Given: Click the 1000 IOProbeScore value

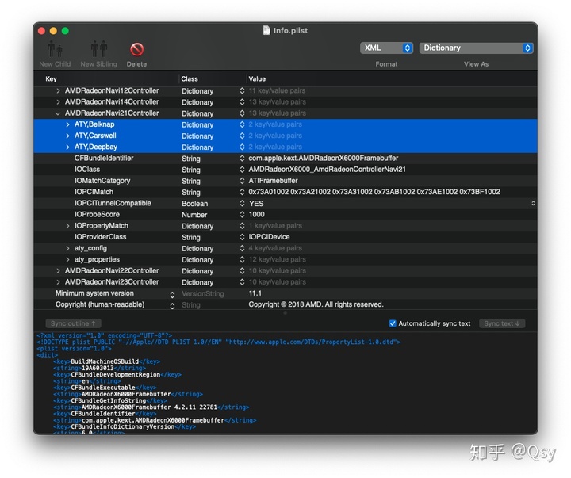Looking at the screenshot, I should coord(257,215).
